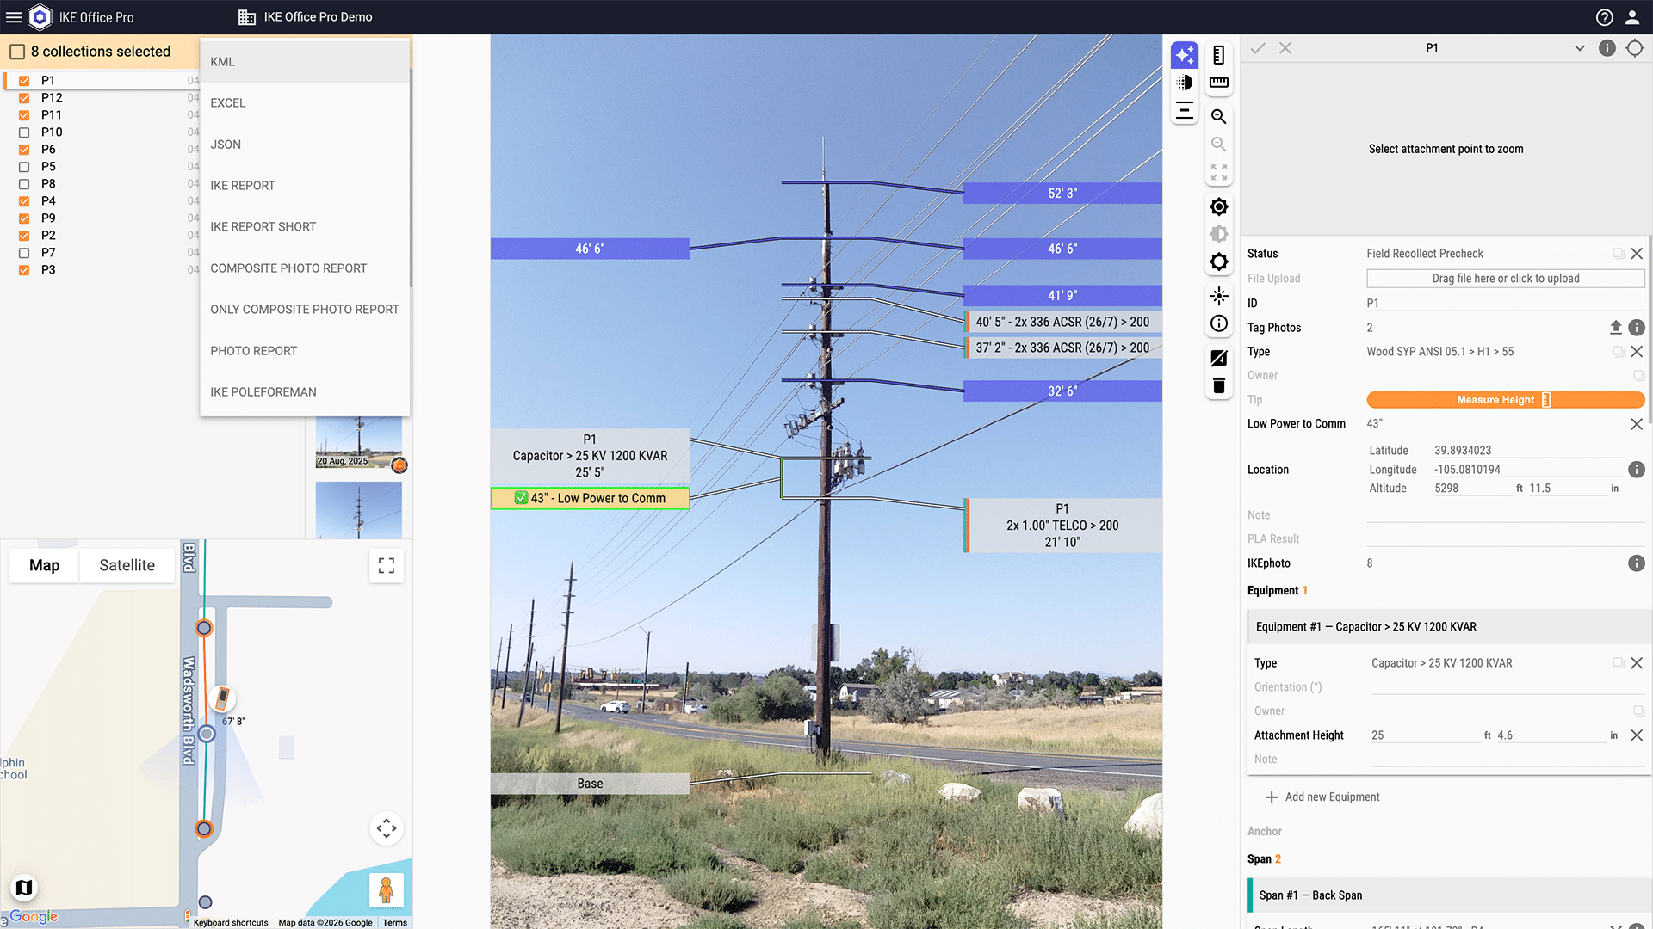The height and width of the screenshot is (929, 1653).
Task: Choose IKE REPORT export option
Action: (305, 186)
